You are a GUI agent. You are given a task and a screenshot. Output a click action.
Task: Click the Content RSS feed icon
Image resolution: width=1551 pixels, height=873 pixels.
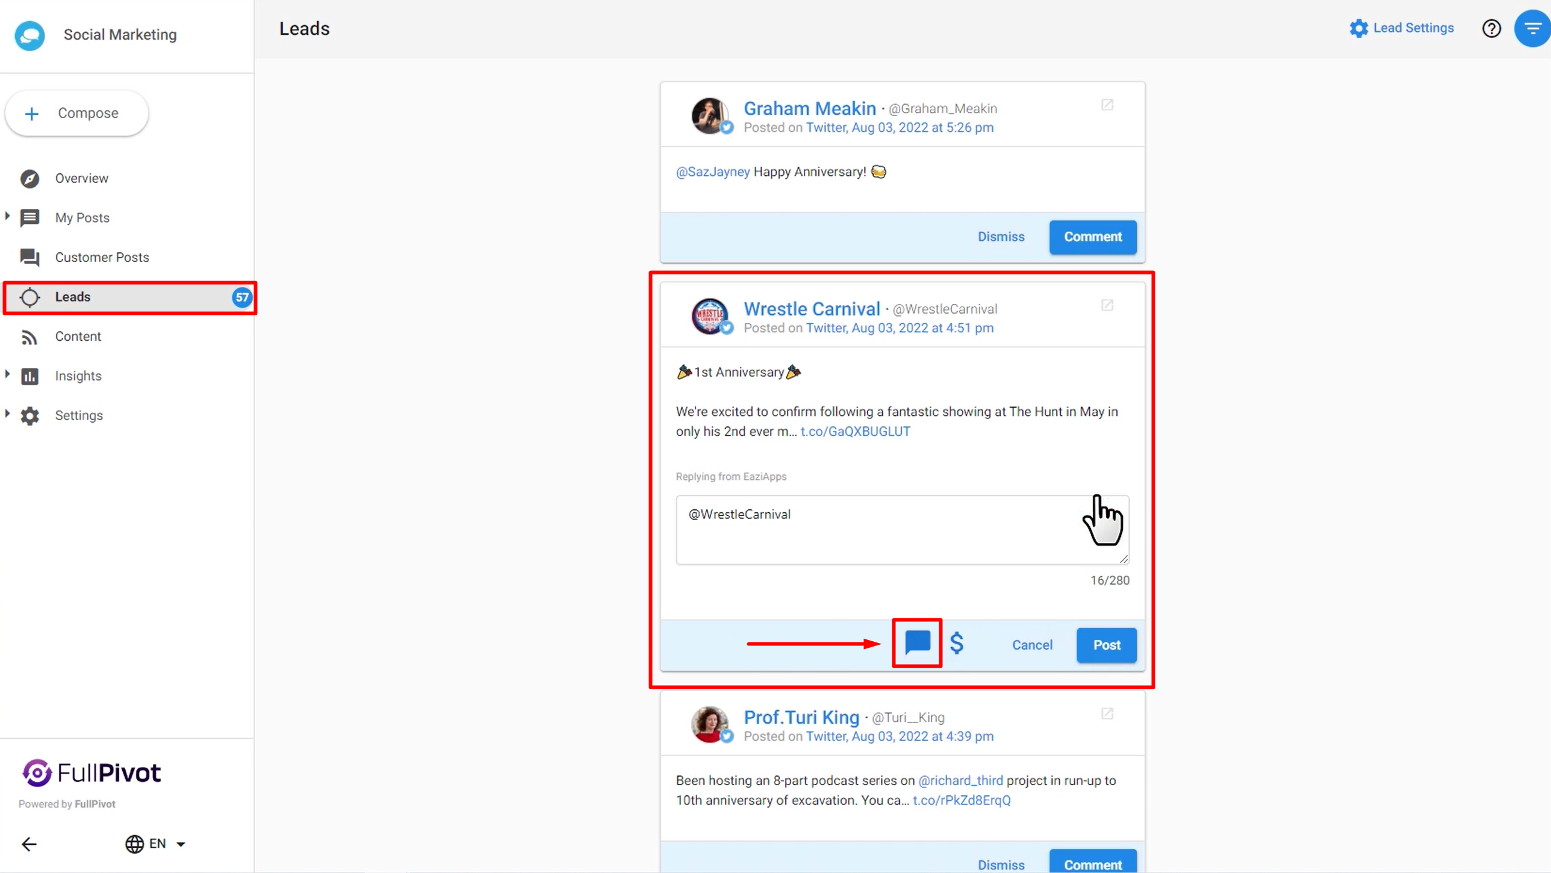coord(30,337)
